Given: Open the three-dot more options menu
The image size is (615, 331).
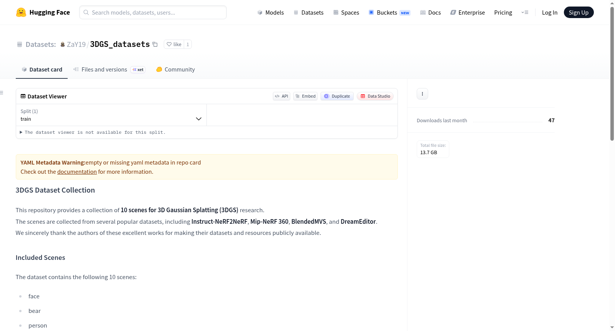Looking at the screenshot, I should click(422, 94).
